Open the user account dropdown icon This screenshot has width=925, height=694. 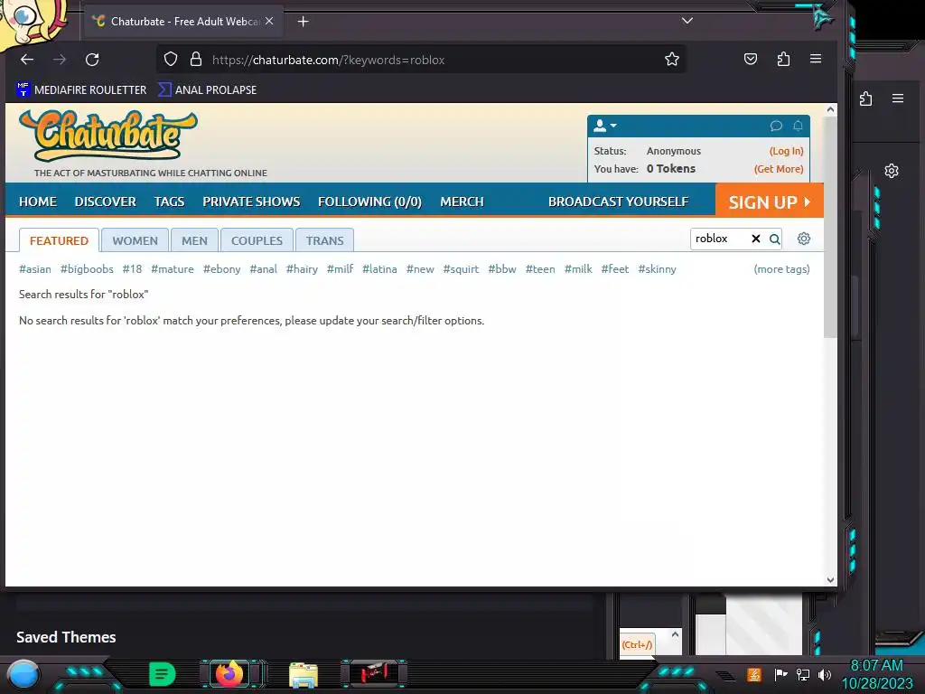coord(604,126)
